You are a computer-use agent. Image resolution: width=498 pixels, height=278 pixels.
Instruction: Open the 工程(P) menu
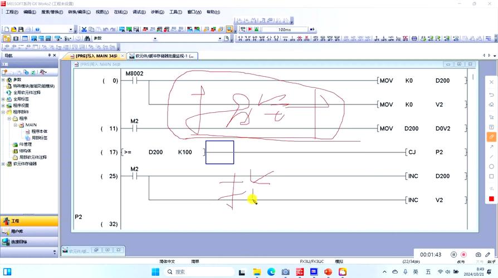(12, 12)
